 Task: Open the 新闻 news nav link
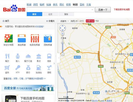pos(29,5)
